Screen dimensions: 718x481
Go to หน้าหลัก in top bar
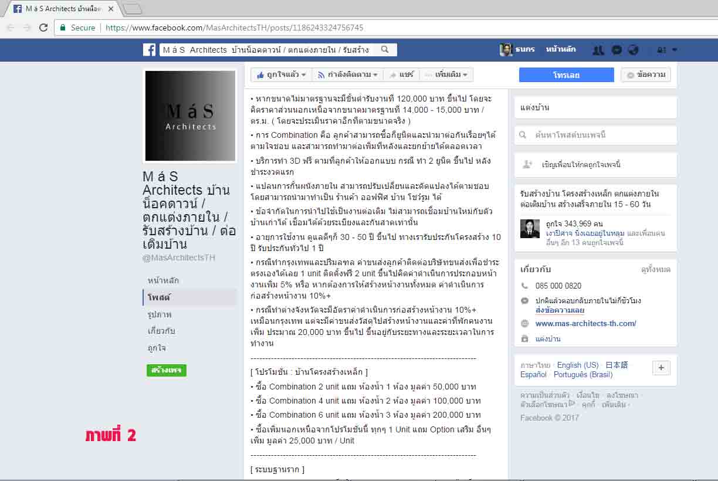point(561,50)
